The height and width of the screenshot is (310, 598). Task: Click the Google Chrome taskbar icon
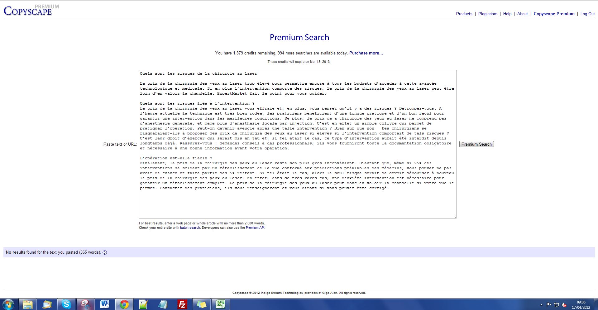(x=124, y=304)
